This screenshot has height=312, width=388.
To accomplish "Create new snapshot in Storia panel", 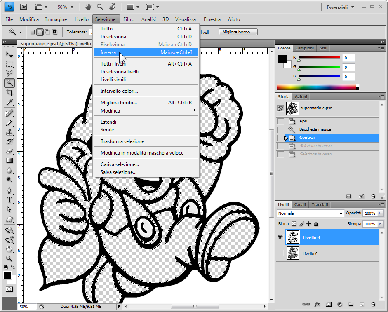I will click(x=362, y=196).
